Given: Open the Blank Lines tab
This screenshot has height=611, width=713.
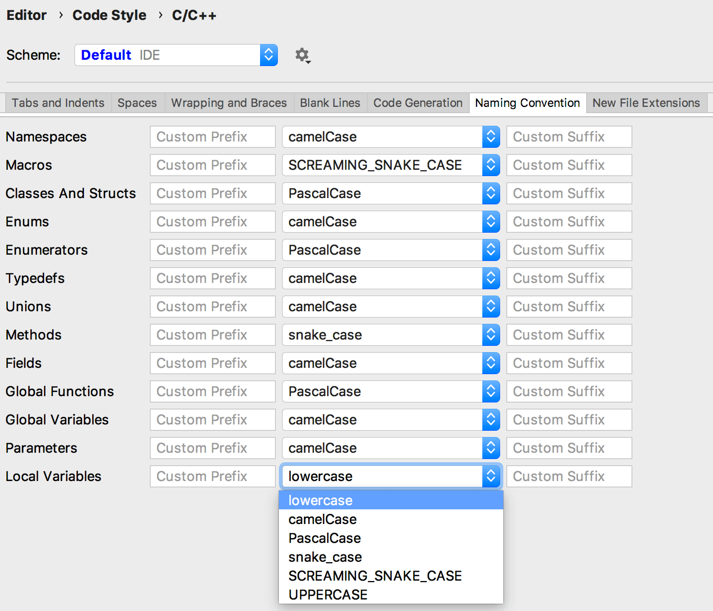Looking at the screenshot, I should (x=330, y=103).
